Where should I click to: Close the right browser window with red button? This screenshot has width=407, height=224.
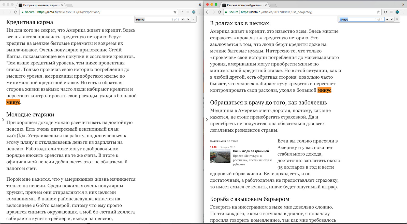[x=207, y=5]
